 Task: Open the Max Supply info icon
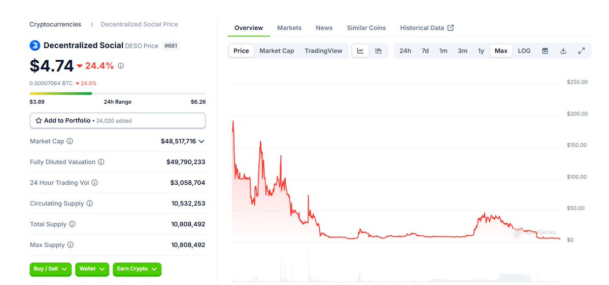[70, 245]
